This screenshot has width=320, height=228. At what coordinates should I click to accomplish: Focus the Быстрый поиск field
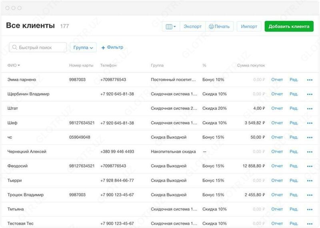pos(38,47)
